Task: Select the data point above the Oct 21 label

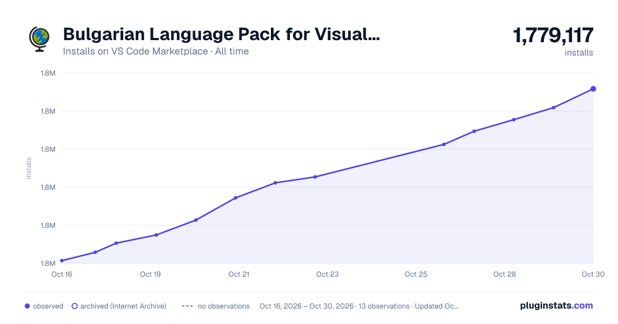Action: tap(235, 197)
